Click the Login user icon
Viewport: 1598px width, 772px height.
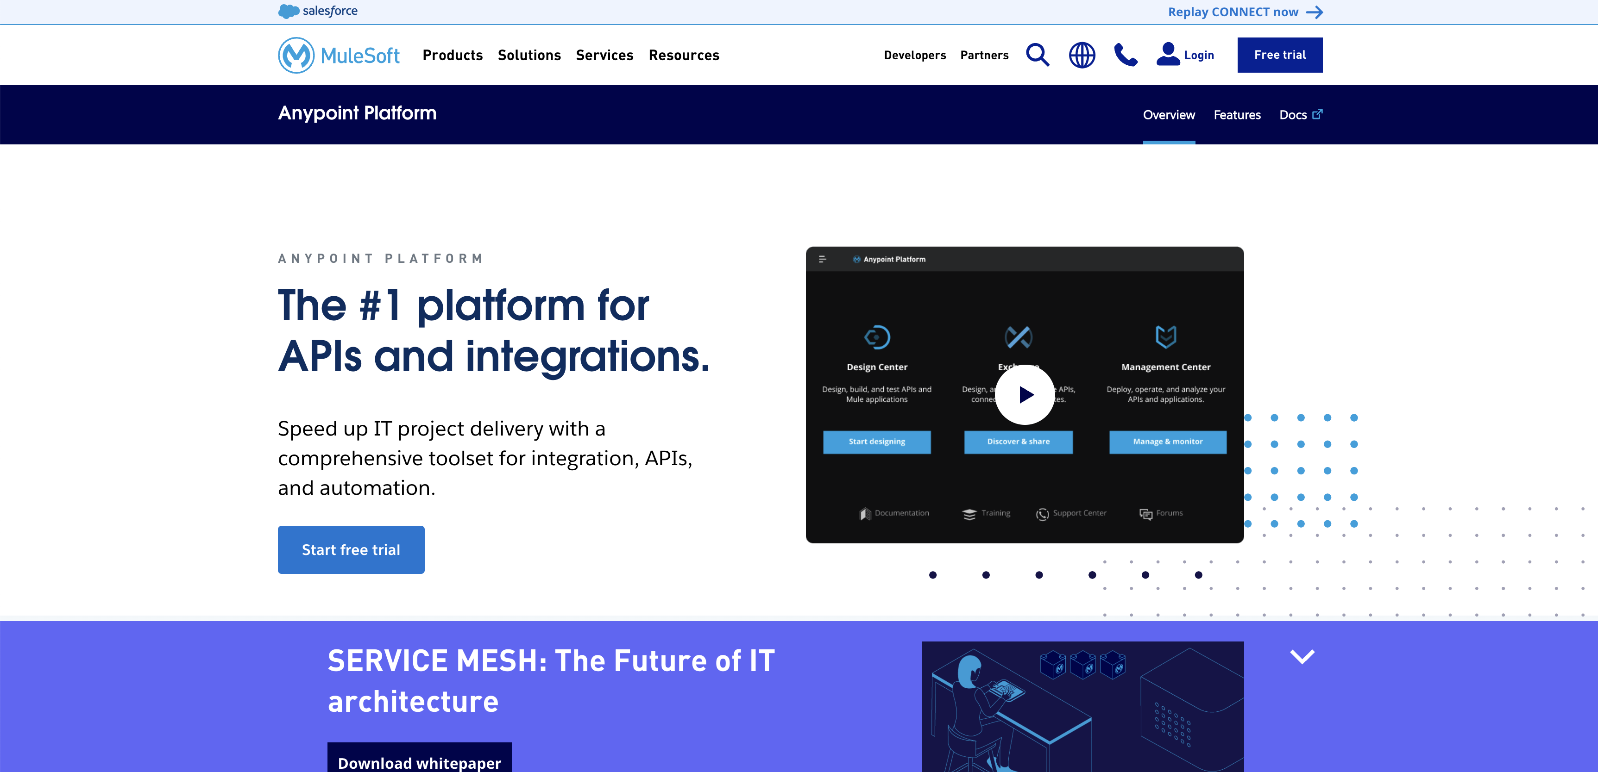1168,54
